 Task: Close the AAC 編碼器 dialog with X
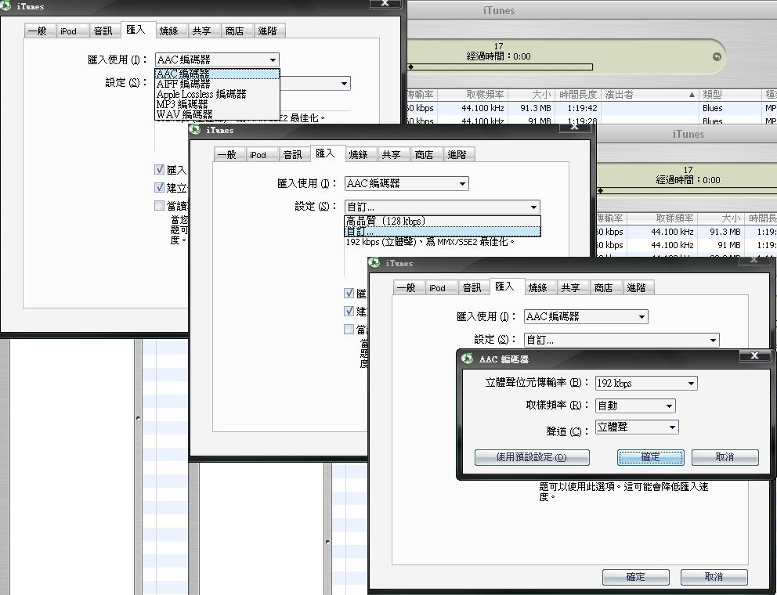click(754, 356)
